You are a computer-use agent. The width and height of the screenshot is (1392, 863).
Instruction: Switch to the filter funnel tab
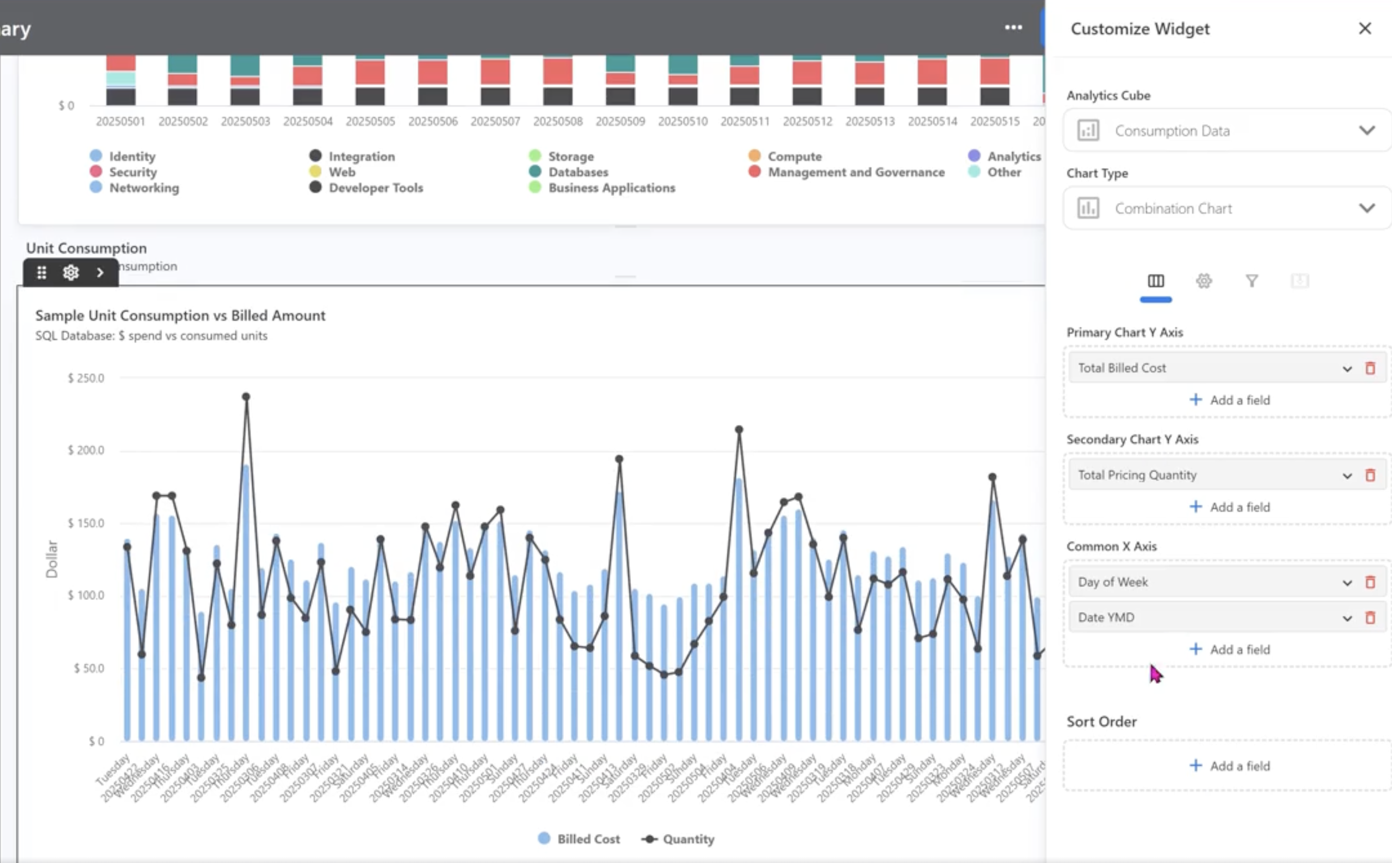pyautogui.click(x=1252, y=281)
